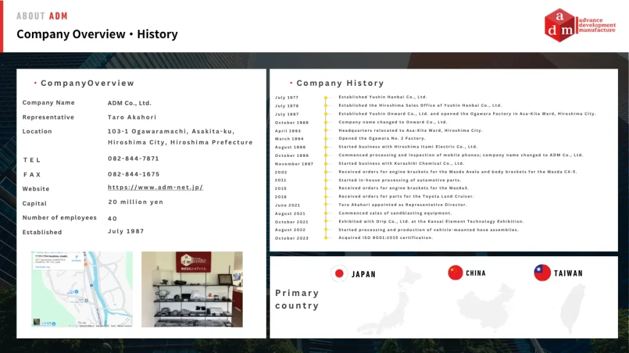Open the adm-net.jp website link
This screenshot has width=629, height=353.
tap(155, 188)
